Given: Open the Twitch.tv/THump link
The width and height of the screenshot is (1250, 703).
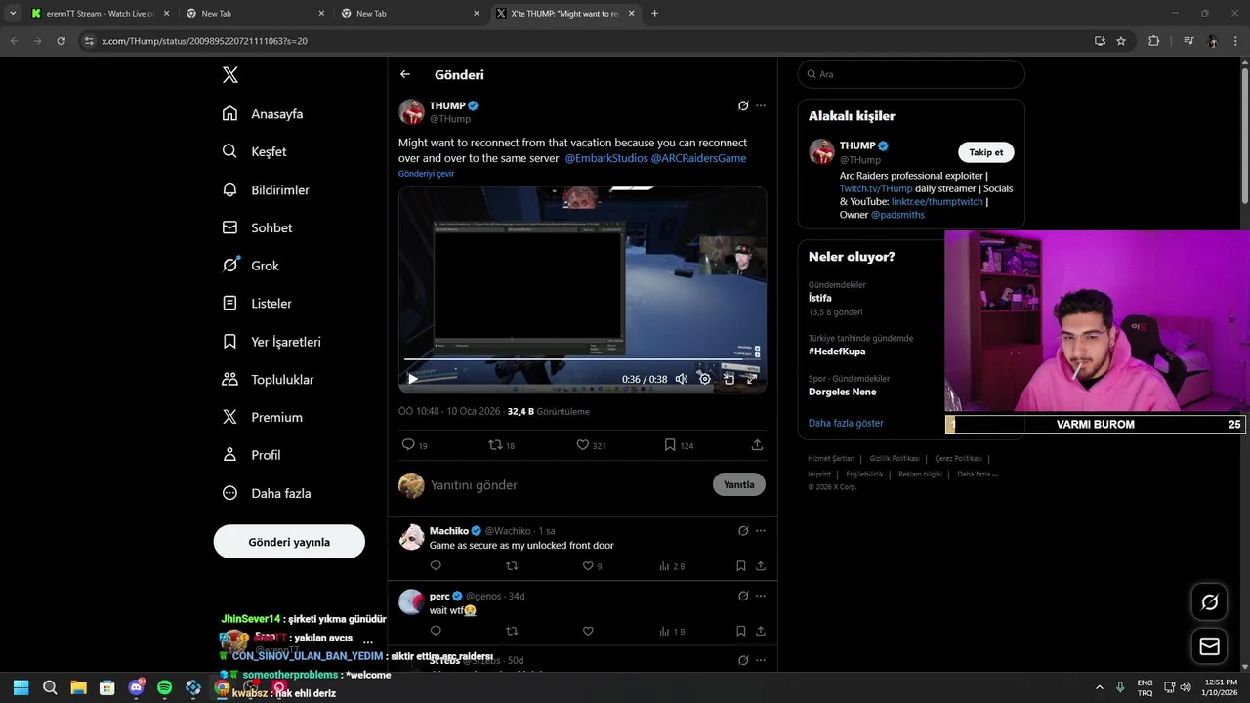Looking at the screenshot, I should [876, 188].
